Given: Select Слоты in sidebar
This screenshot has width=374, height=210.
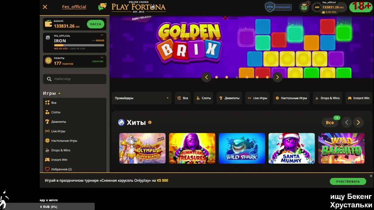Looking at the screenshot, I should click(75, 112).
